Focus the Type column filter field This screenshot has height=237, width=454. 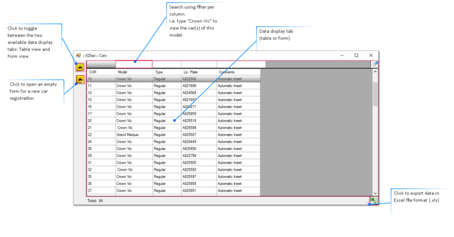click(x=167, y=64)
